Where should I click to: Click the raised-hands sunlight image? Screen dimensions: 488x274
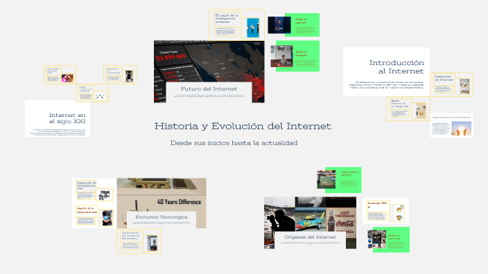pyautogui.click(x=461, y=129)
